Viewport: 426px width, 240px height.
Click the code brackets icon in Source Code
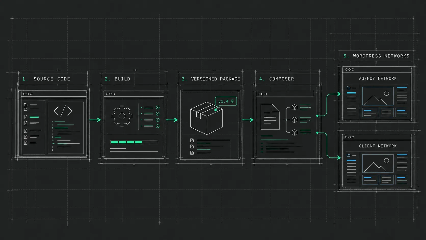63,111
